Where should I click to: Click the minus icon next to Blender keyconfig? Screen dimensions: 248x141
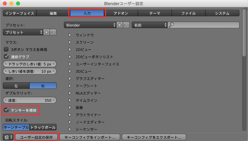point(126,25)
